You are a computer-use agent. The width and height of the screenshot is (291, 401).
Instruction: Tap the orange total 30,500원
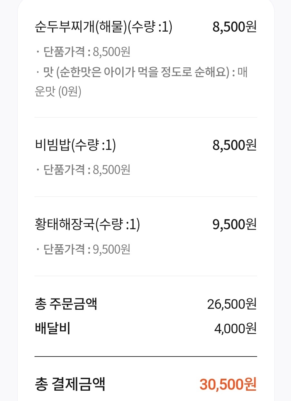coord(228,384)
